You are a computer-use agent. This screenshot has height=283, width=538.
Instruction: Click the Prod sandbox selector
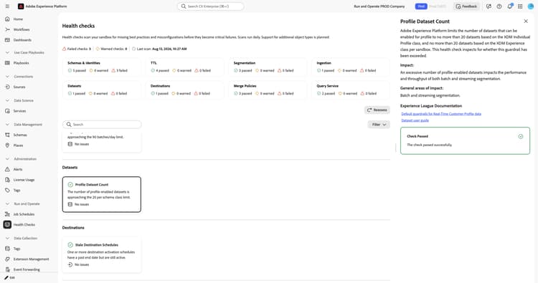(421, 6)
